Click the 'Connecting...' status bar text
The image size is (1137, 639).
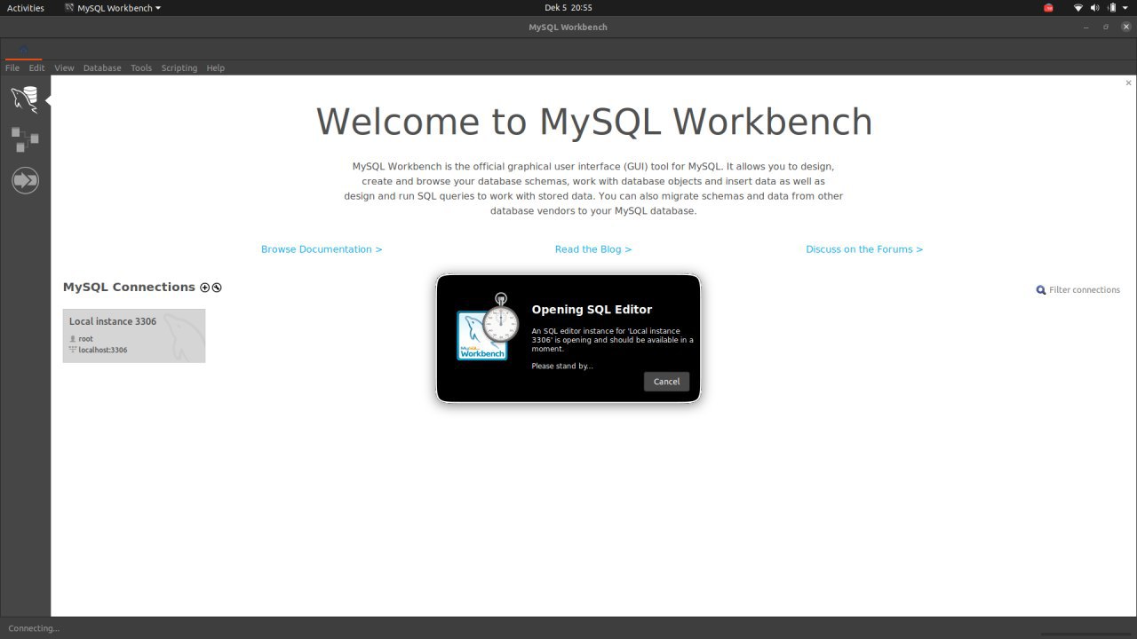(34, 628)
